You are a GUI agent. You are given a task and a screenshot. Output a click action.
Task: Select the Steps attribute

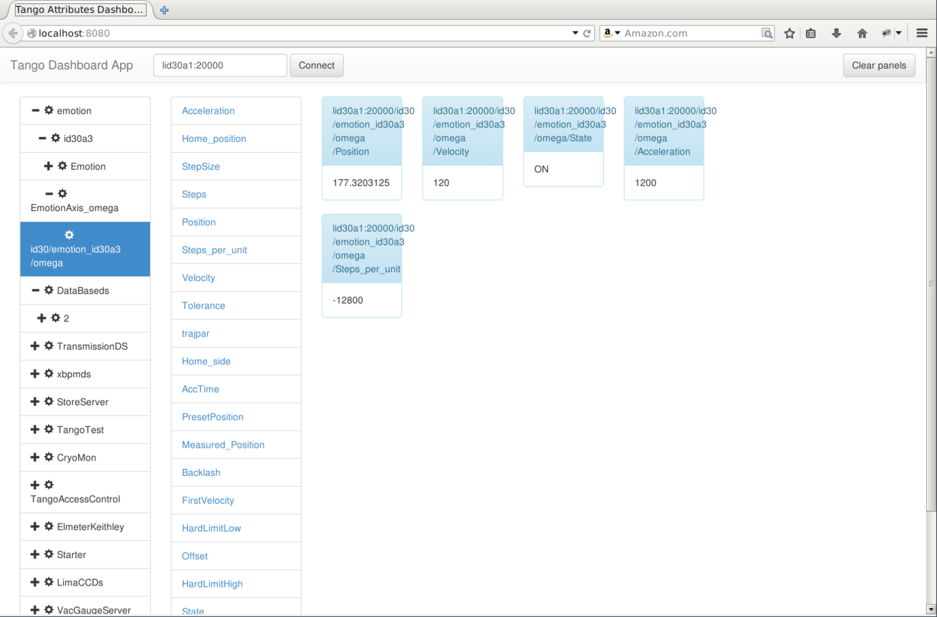click(236, 194)
